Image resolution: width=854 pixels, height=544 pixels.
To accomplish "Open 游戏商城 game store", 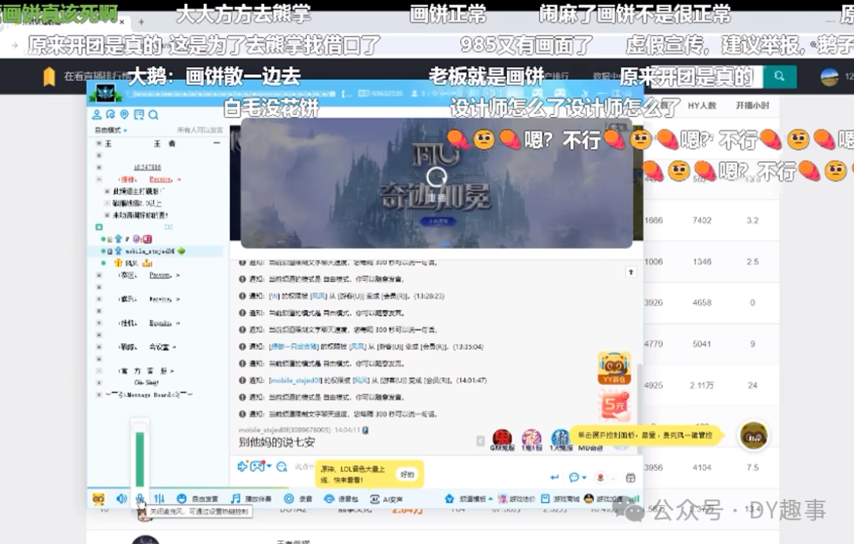I will 561,499.
